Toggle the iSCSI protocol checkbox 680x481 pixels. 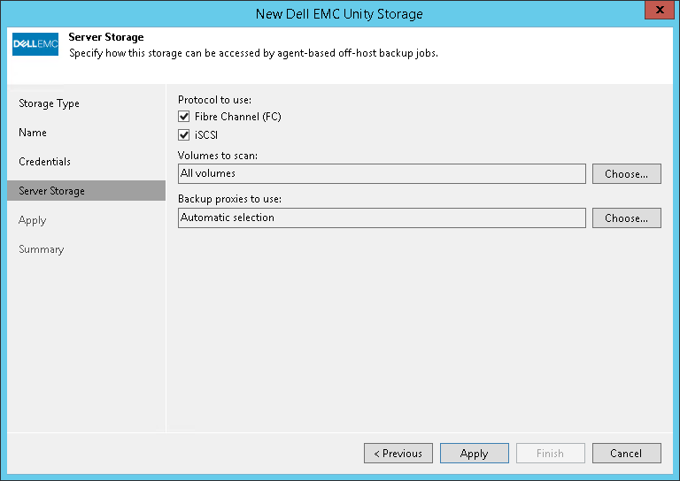[184, 135]
